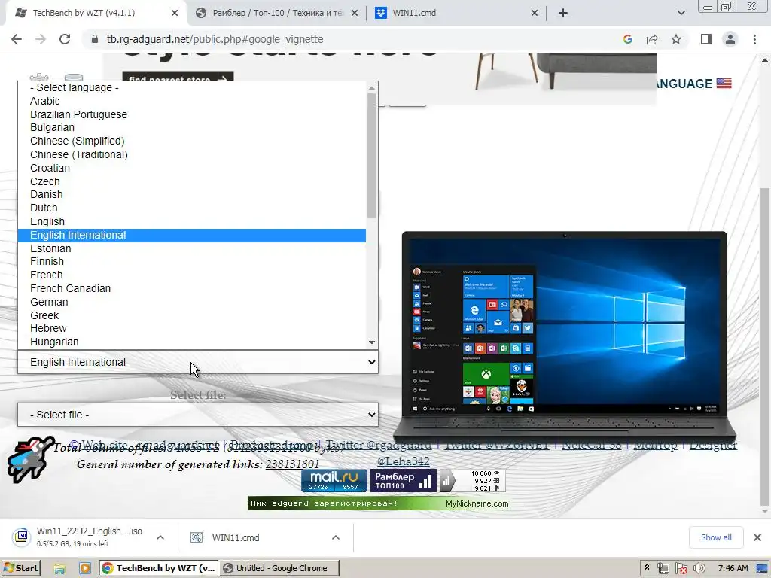The image size is (771, 578).
Task: Open file explorer from taskbar
Action: (x=59, y=569)
